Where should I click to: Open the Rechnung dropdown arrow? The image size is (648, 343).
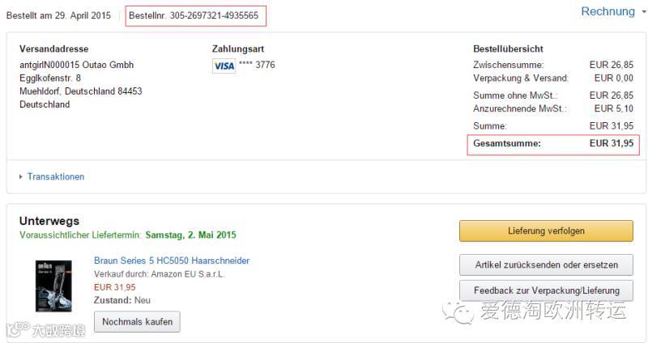[x=643, y=12]
